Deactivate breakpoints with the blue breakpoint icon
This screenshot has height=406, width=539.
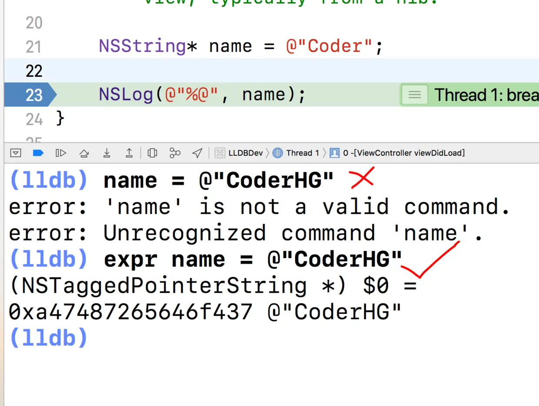(38, 153)
